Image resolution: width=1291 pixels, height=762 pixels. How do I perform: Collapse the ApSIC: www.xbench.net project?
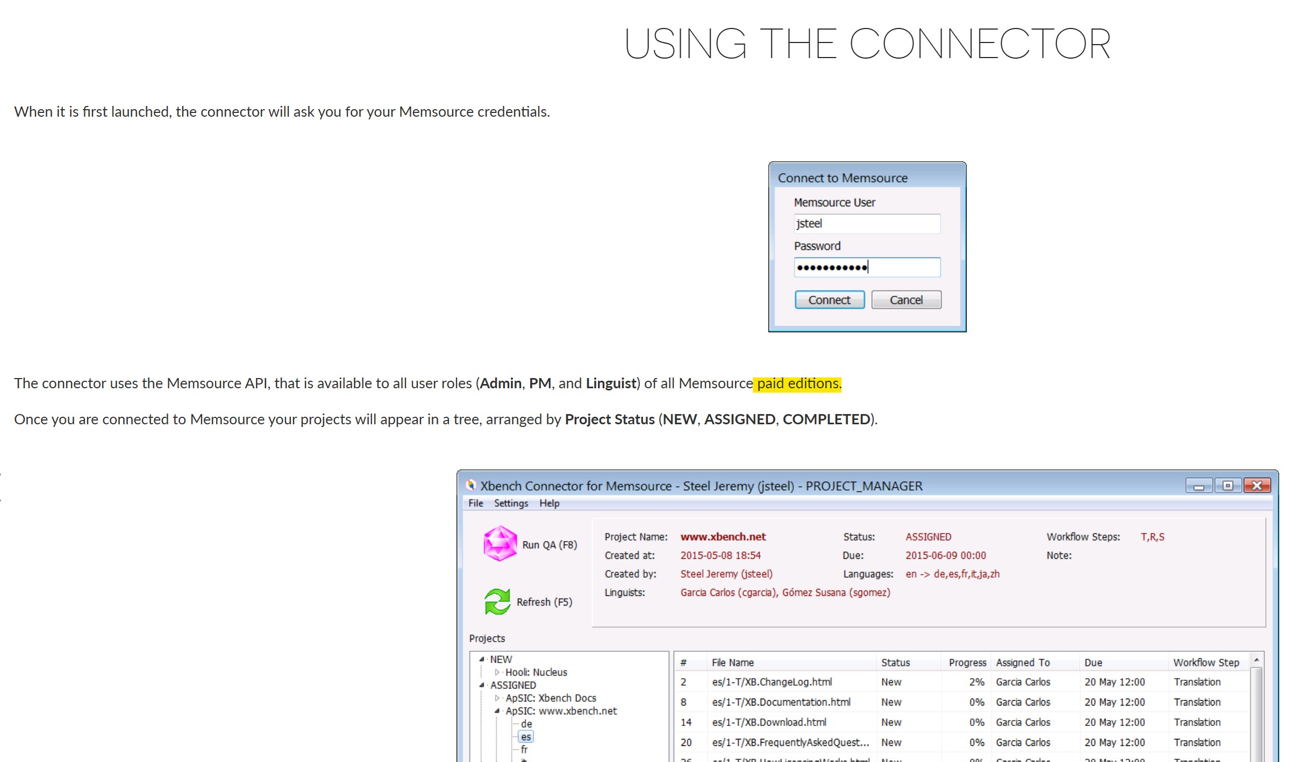497,711
